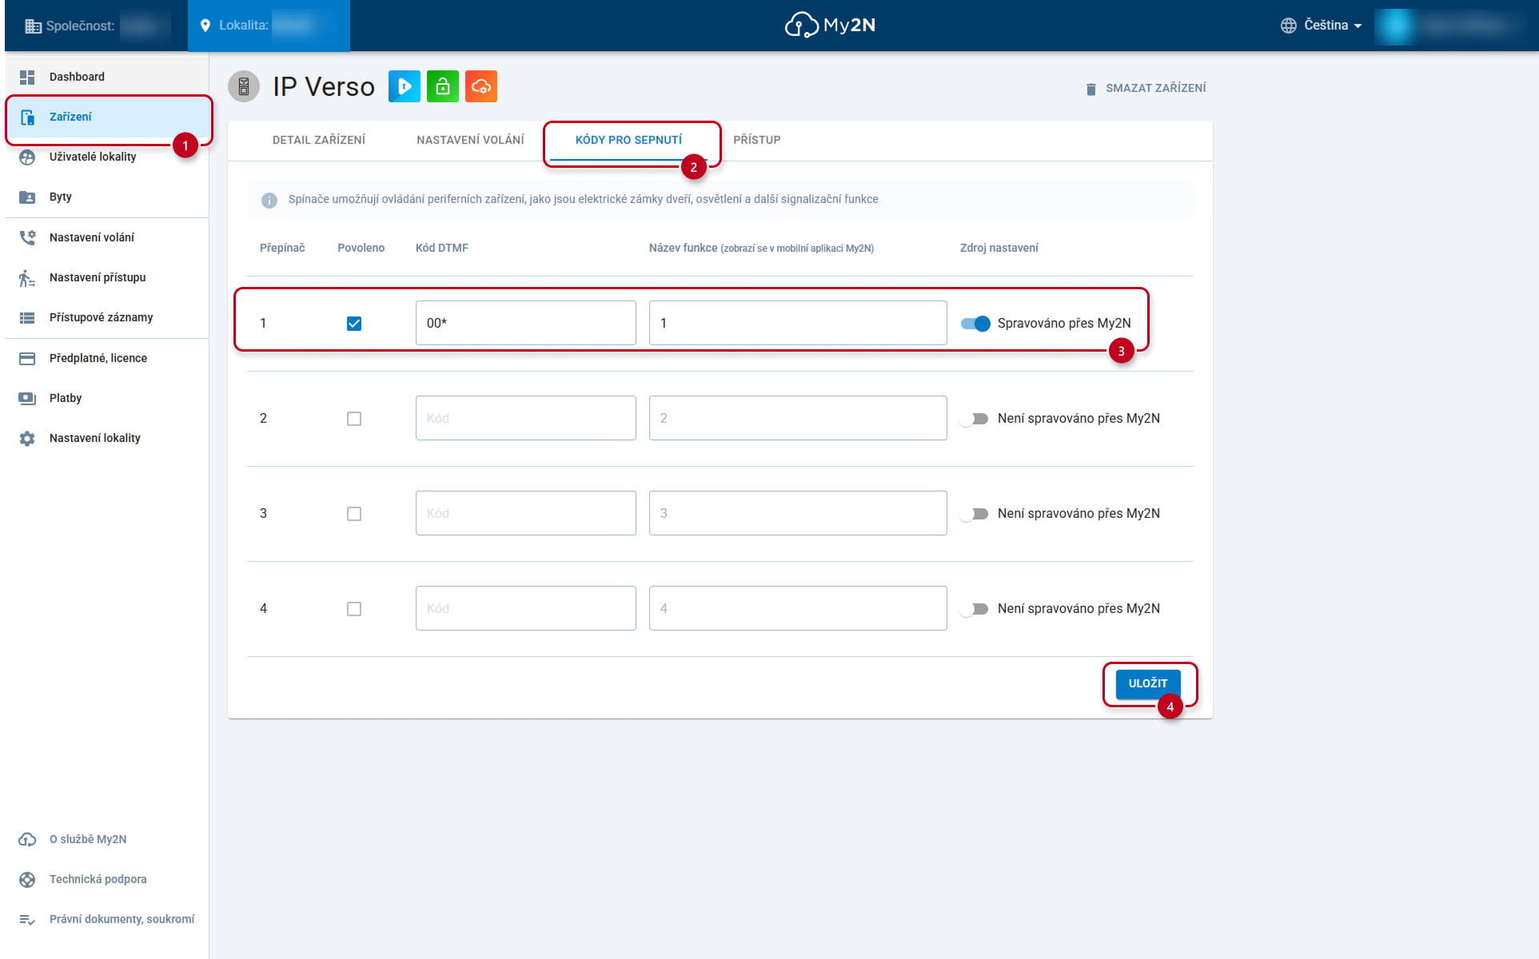
Task: Open the Čeština language dropdown
Action: pos(1322,26)
